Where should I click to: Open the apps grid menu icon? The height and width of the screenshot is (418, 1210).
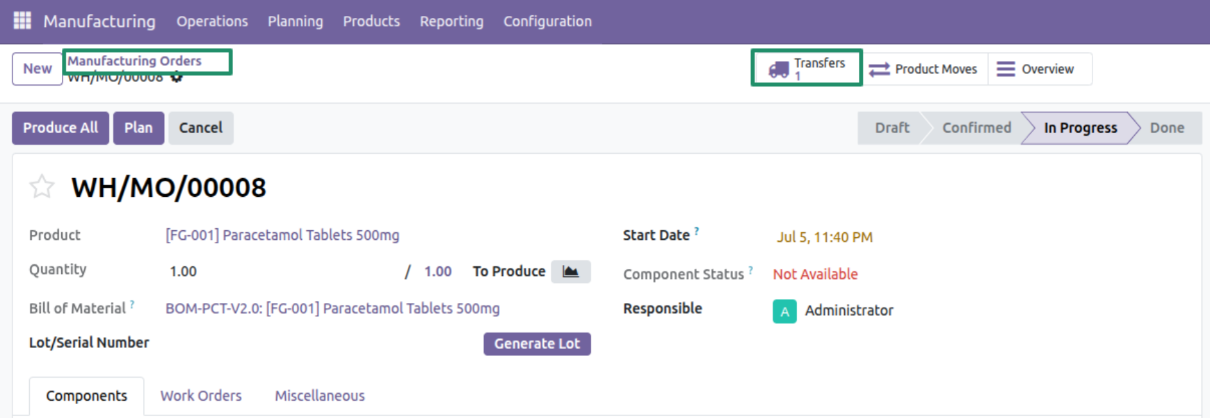coord(22,21)
